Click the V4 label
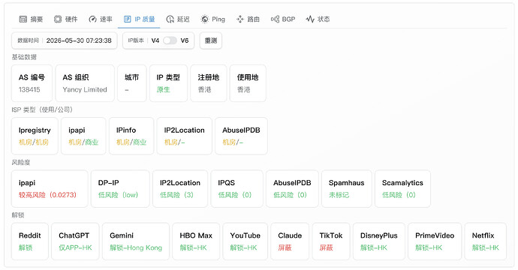Image resolution: width=518 pixels, height=270 pixels. coord(155,40)
